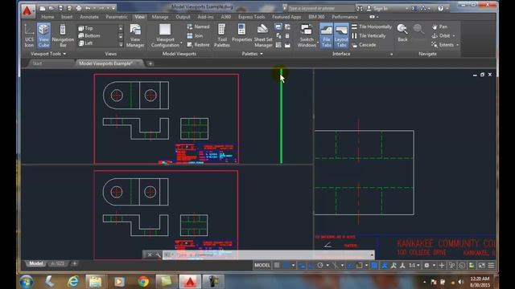Select the Bottom view preset
The height and width of the screenshot is (289, 515).
pos(89,35)
